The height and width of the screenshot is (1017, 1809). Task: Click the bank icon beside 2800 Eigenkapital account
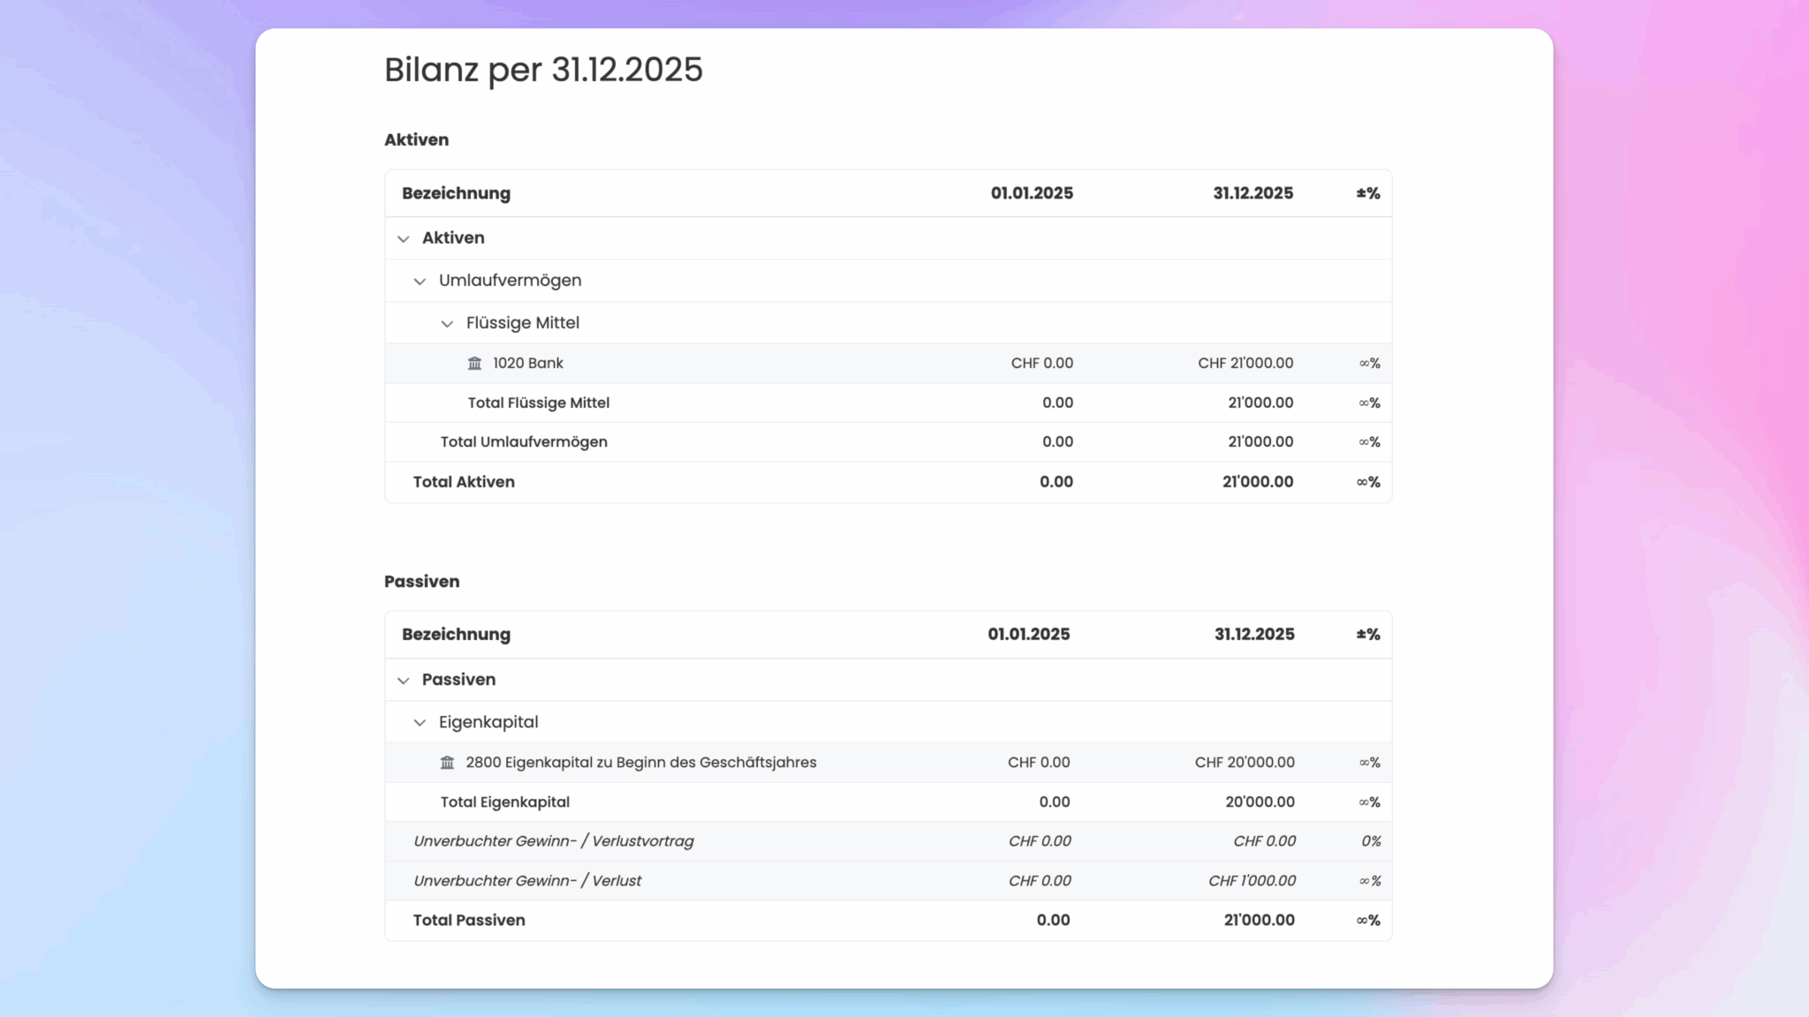click(x=447, y=763)
